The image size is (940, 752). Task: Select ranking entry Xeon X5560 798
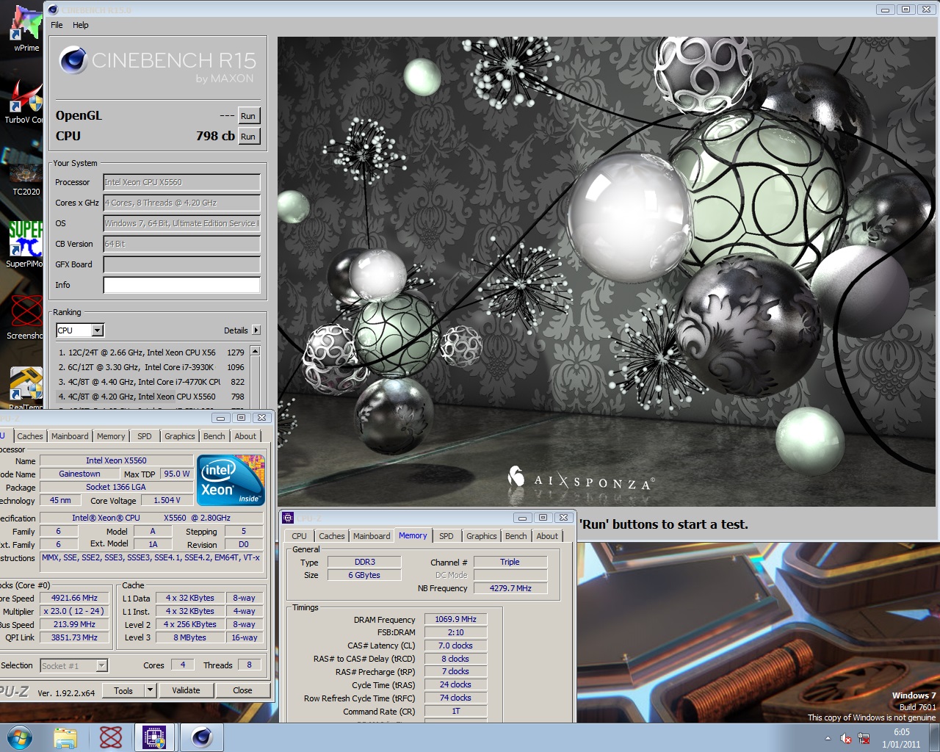pos(152,397)
